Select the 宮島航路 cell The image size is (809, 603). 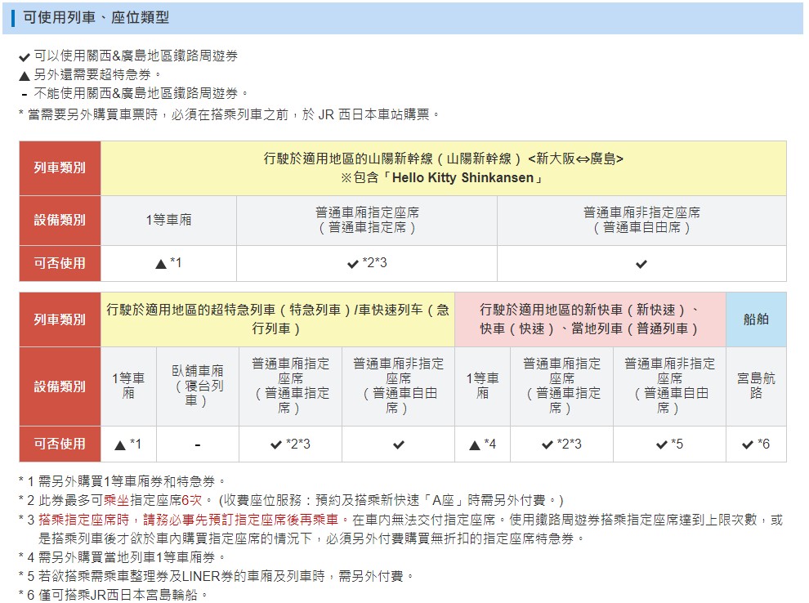click(756, 386)
